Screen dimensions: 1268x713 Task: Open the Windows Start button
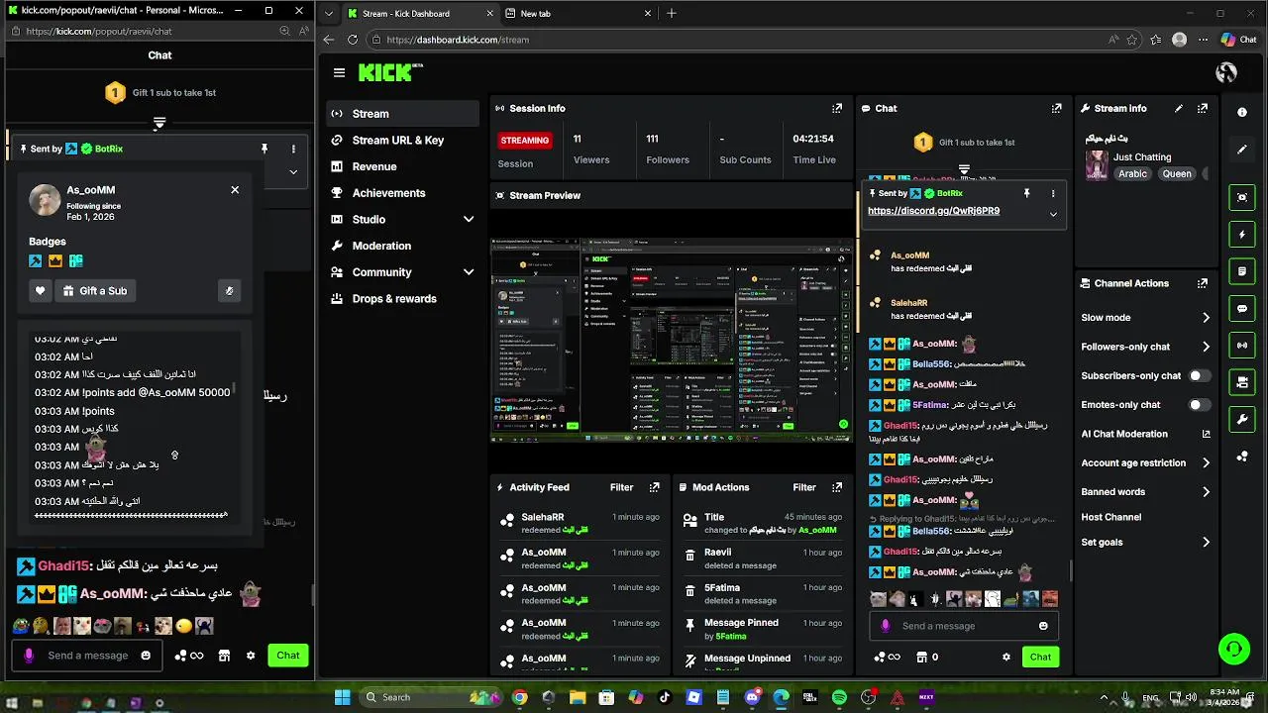[x=342, y=697]
